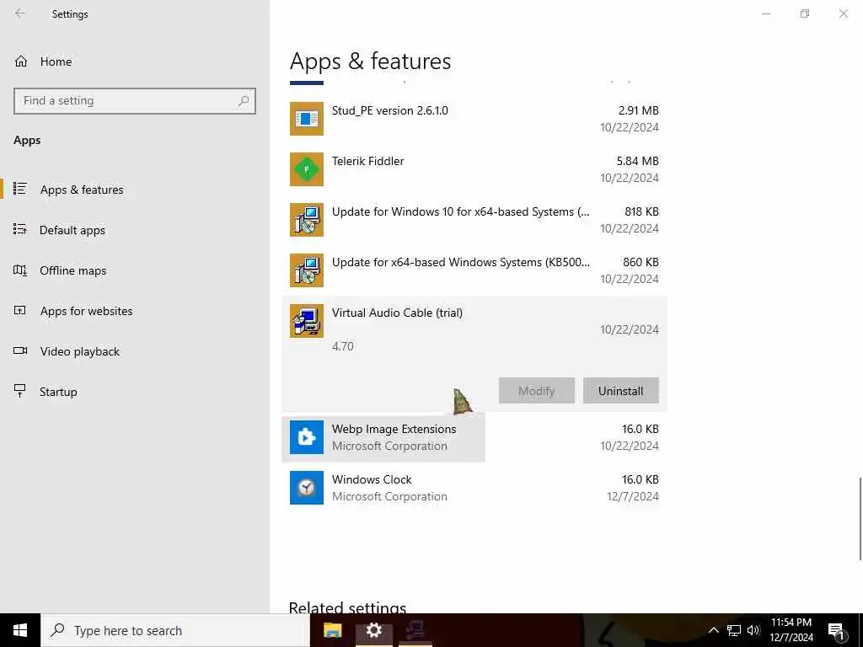The height and width of the screenshot is (647, 863).
Task: Click the Apps & features page heading
Action: click(370, 61)
